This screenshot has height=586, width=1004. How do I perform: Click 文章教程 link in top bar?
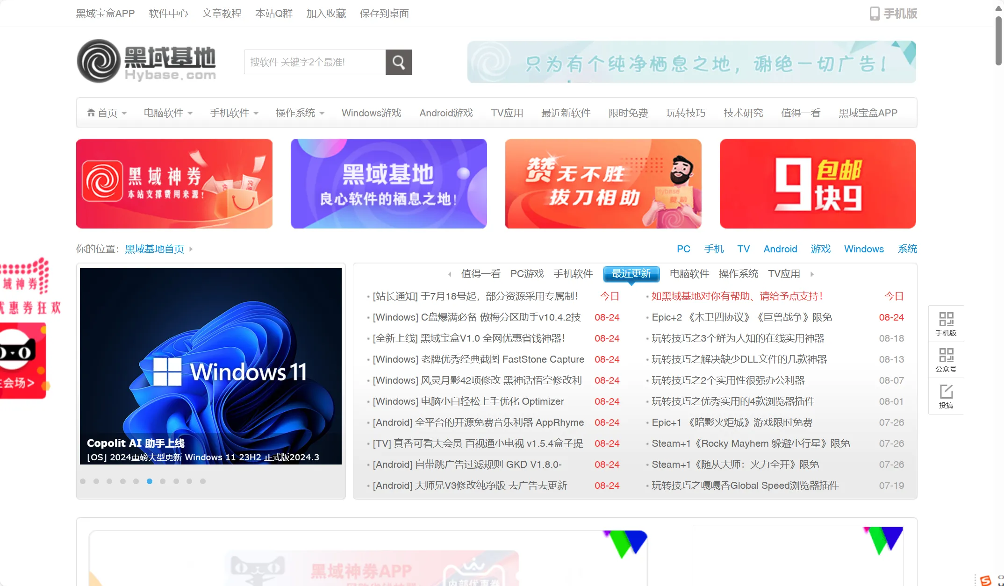pyautogui.click(x=222, y=14)
